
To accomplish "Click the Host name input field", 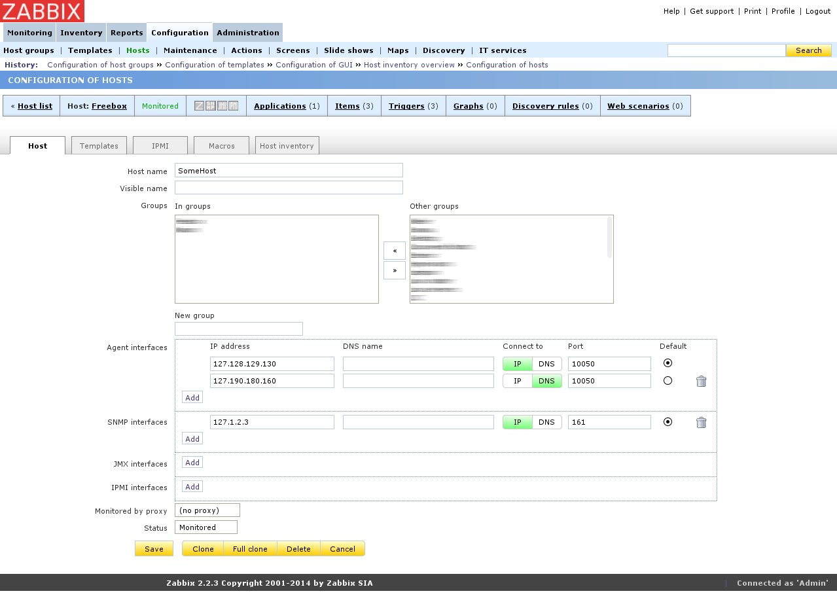I will (x=289, y=170).
